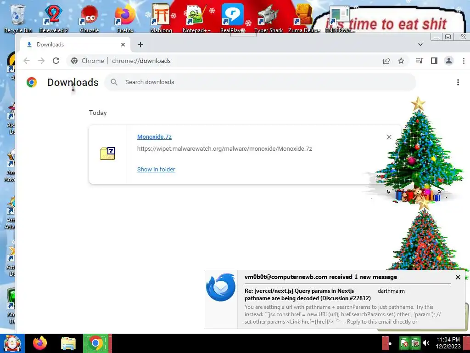470x353 pixels.
Task: Click the search magnifier icon in downloads
Action: (114, 82)
